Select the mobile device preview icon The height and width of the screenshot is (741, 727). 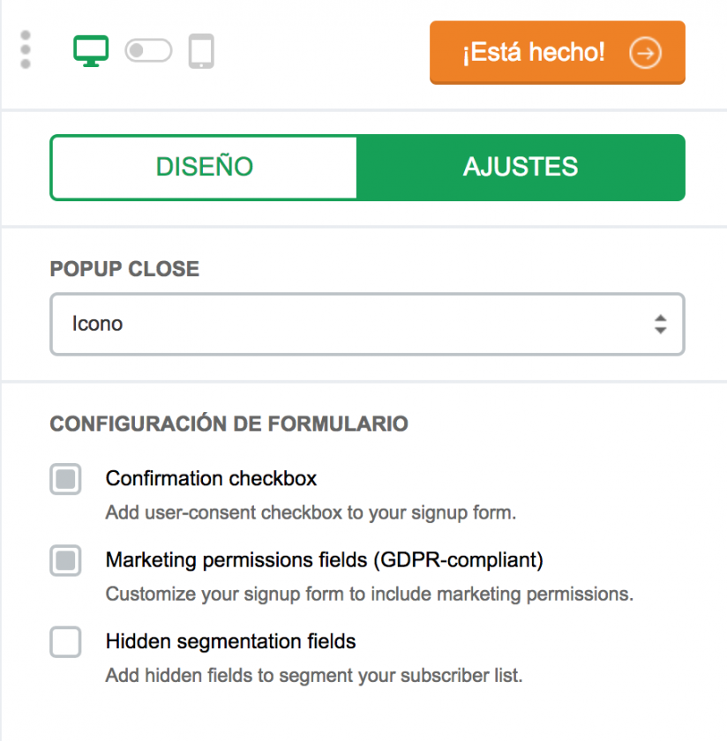[201, 51]
